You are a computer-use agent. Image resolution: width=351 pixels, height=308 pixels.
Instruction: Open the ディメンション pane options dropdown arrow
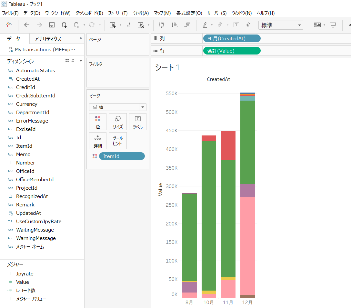coord(81,61)
